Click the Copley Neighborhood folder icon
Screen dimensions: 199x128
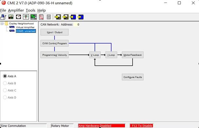point(7,23)
